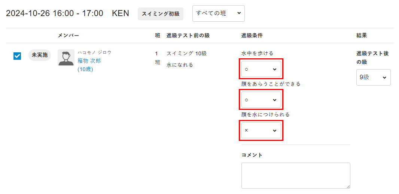399x194 pixels.
Task: Change the × value under 顔を水につけられる
Action: (x=261, y=130)
